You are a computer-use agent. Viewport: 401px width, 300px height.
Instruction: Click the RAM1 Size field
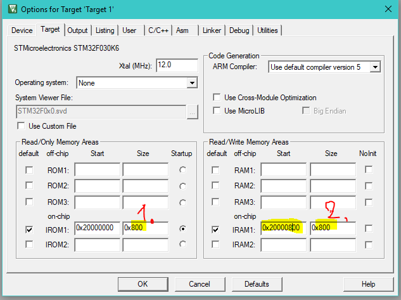333,169
